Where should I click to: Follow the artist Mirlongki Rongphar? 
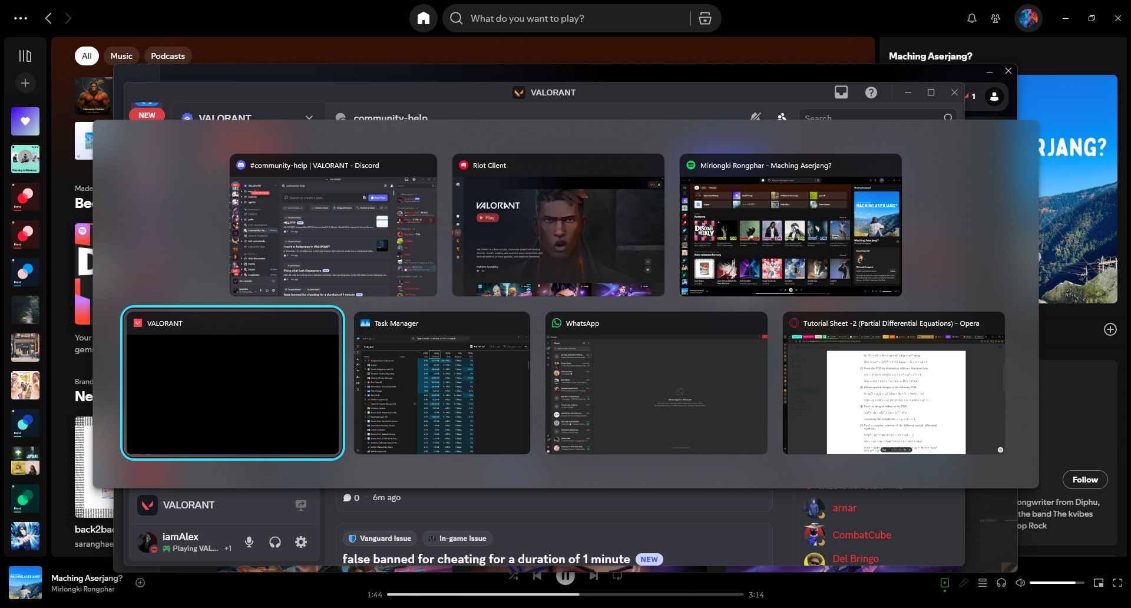pos(1085,480)
